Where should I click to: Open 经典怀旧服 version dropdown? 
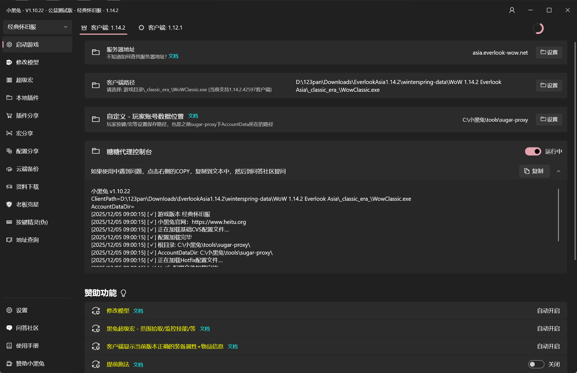click(37, 27)
